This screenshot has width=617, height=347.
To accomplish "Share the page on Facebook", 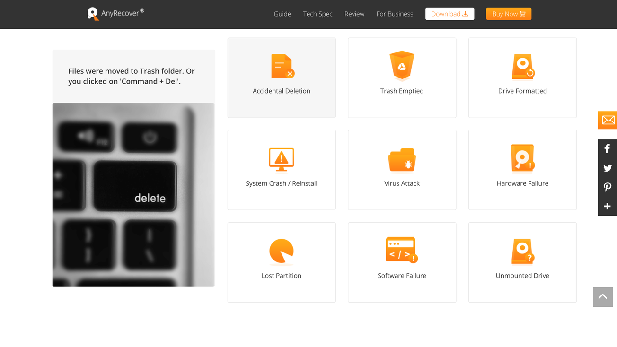I will tap(607, 149).
